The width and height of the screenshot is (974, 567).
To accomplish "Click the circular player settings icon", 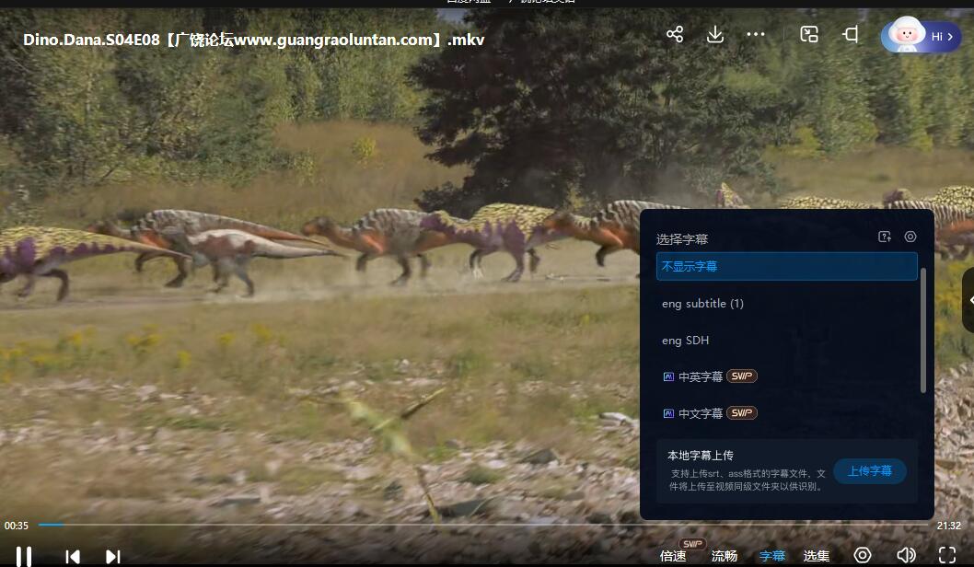I will (863, 555).
